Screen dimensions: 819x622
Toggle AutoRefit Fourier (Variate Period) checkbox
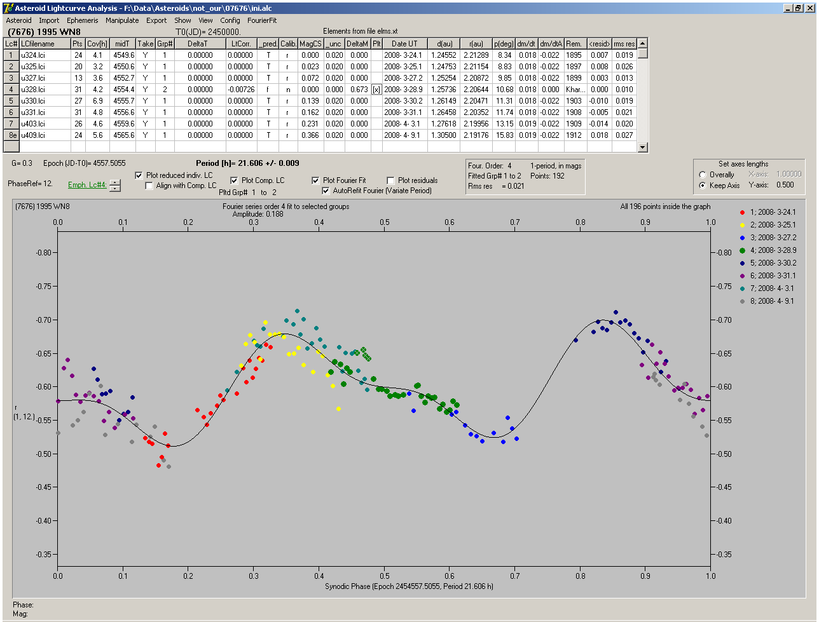(326, 191)
